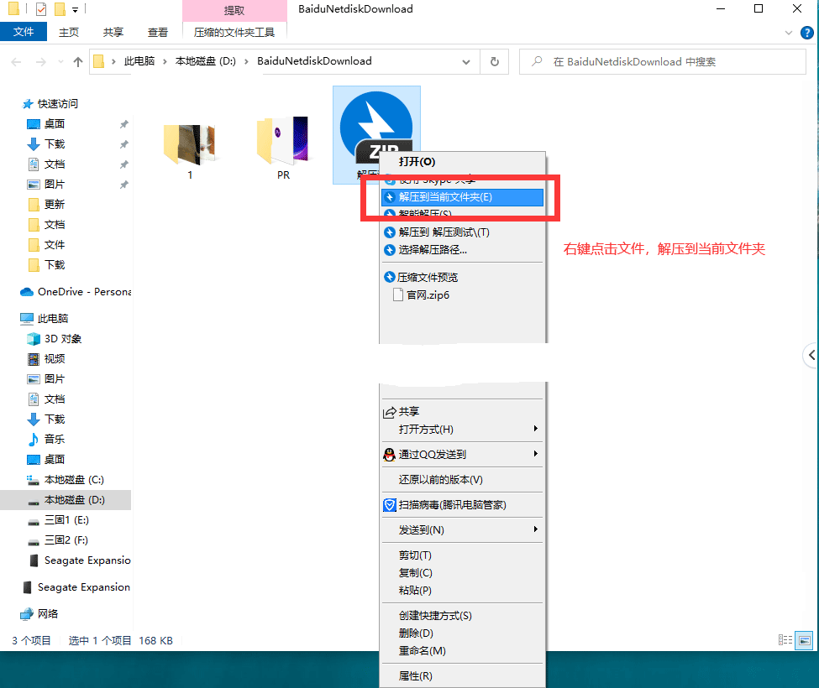The height and width of the screenshot is (688, 819).
Task: Switch to details view in status bar
Action: 786,640
